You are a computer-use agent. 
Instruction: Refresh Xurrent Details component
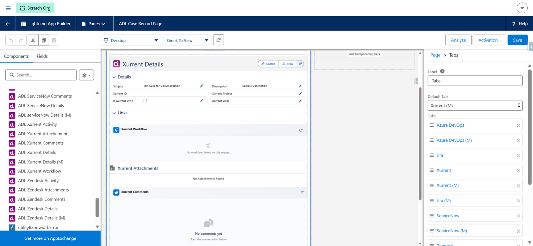tap(300, 64)
